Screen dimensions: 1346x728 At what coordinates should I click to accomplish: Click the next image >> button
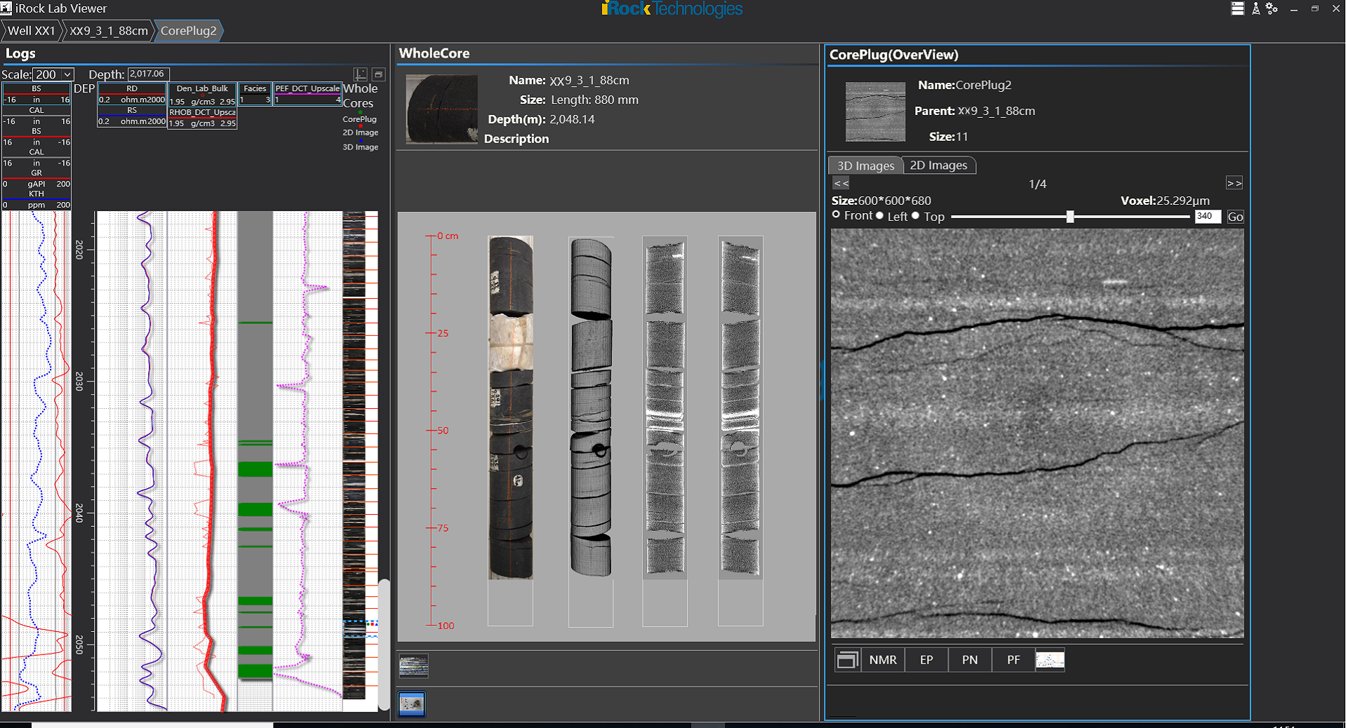click(x=1234, y=183)
